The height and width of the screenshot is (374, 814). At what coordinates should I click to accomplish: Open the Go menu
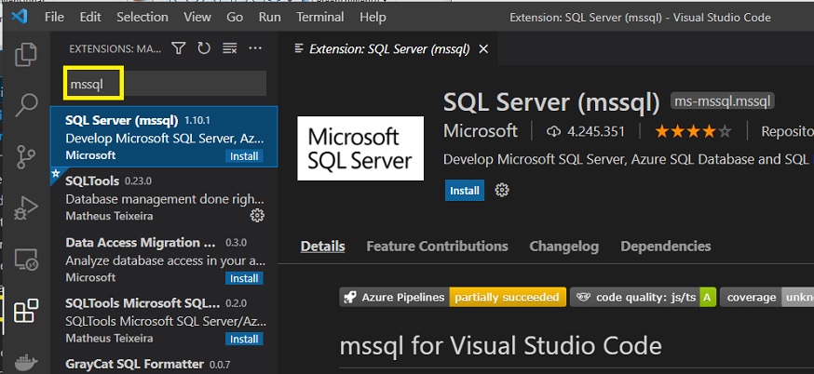pos(235,17)
